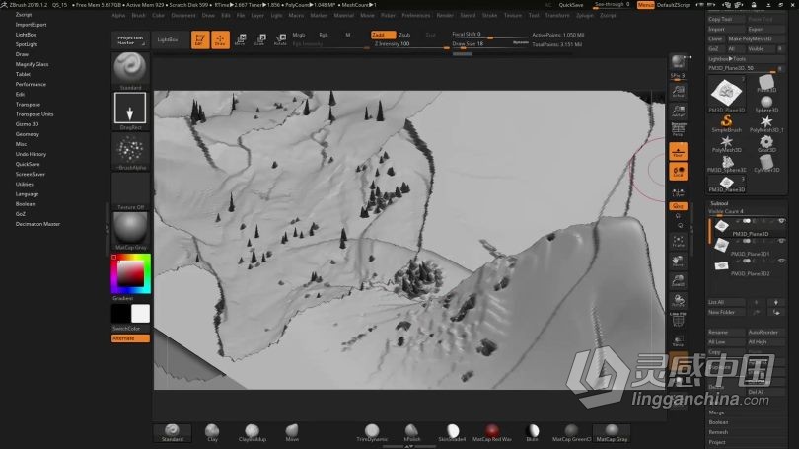Expand the Decimation Master section

37,224
